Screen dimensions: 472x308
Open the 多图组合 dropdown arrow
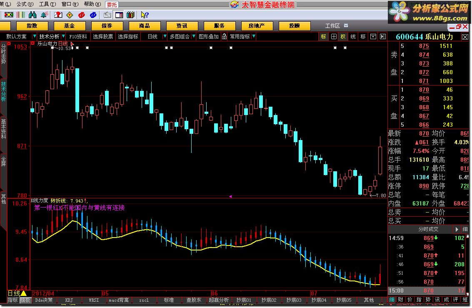click(194, 36)
